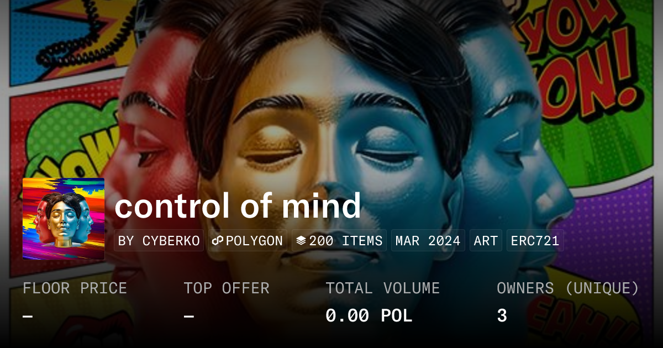Image resolution: width=663 pixels, height=348 pixels.
Task: Select the BY CYBERKO creator badge
Action: pyautogui.click(x=159, y=241)
